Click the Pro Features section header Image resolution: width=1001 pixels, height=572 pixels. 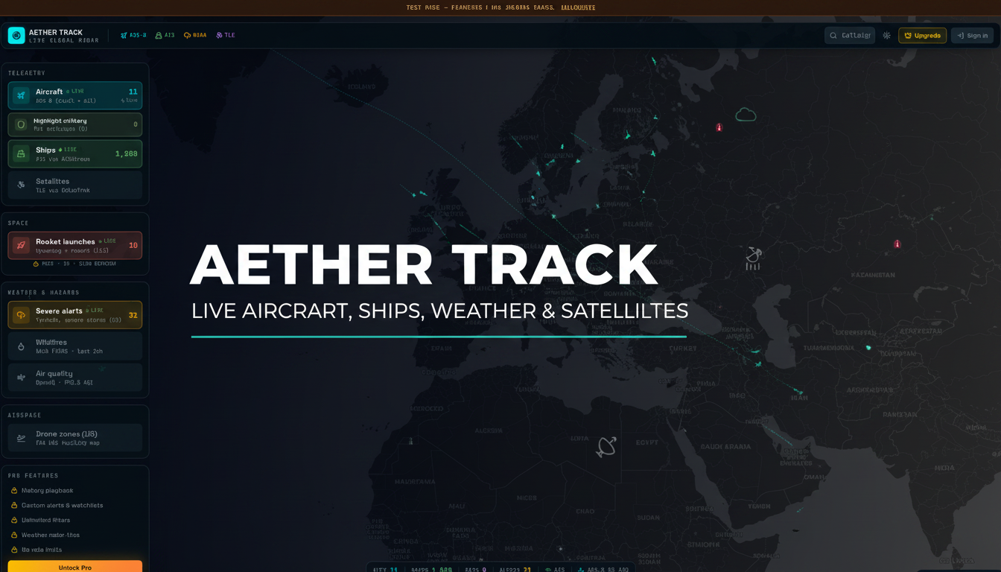click(x=33, y=476)
